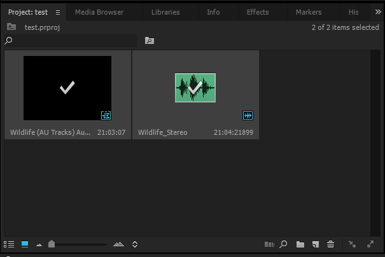Delete selection with the trash icon
This screenshot has height=257, width=385.
coord(330,244)
